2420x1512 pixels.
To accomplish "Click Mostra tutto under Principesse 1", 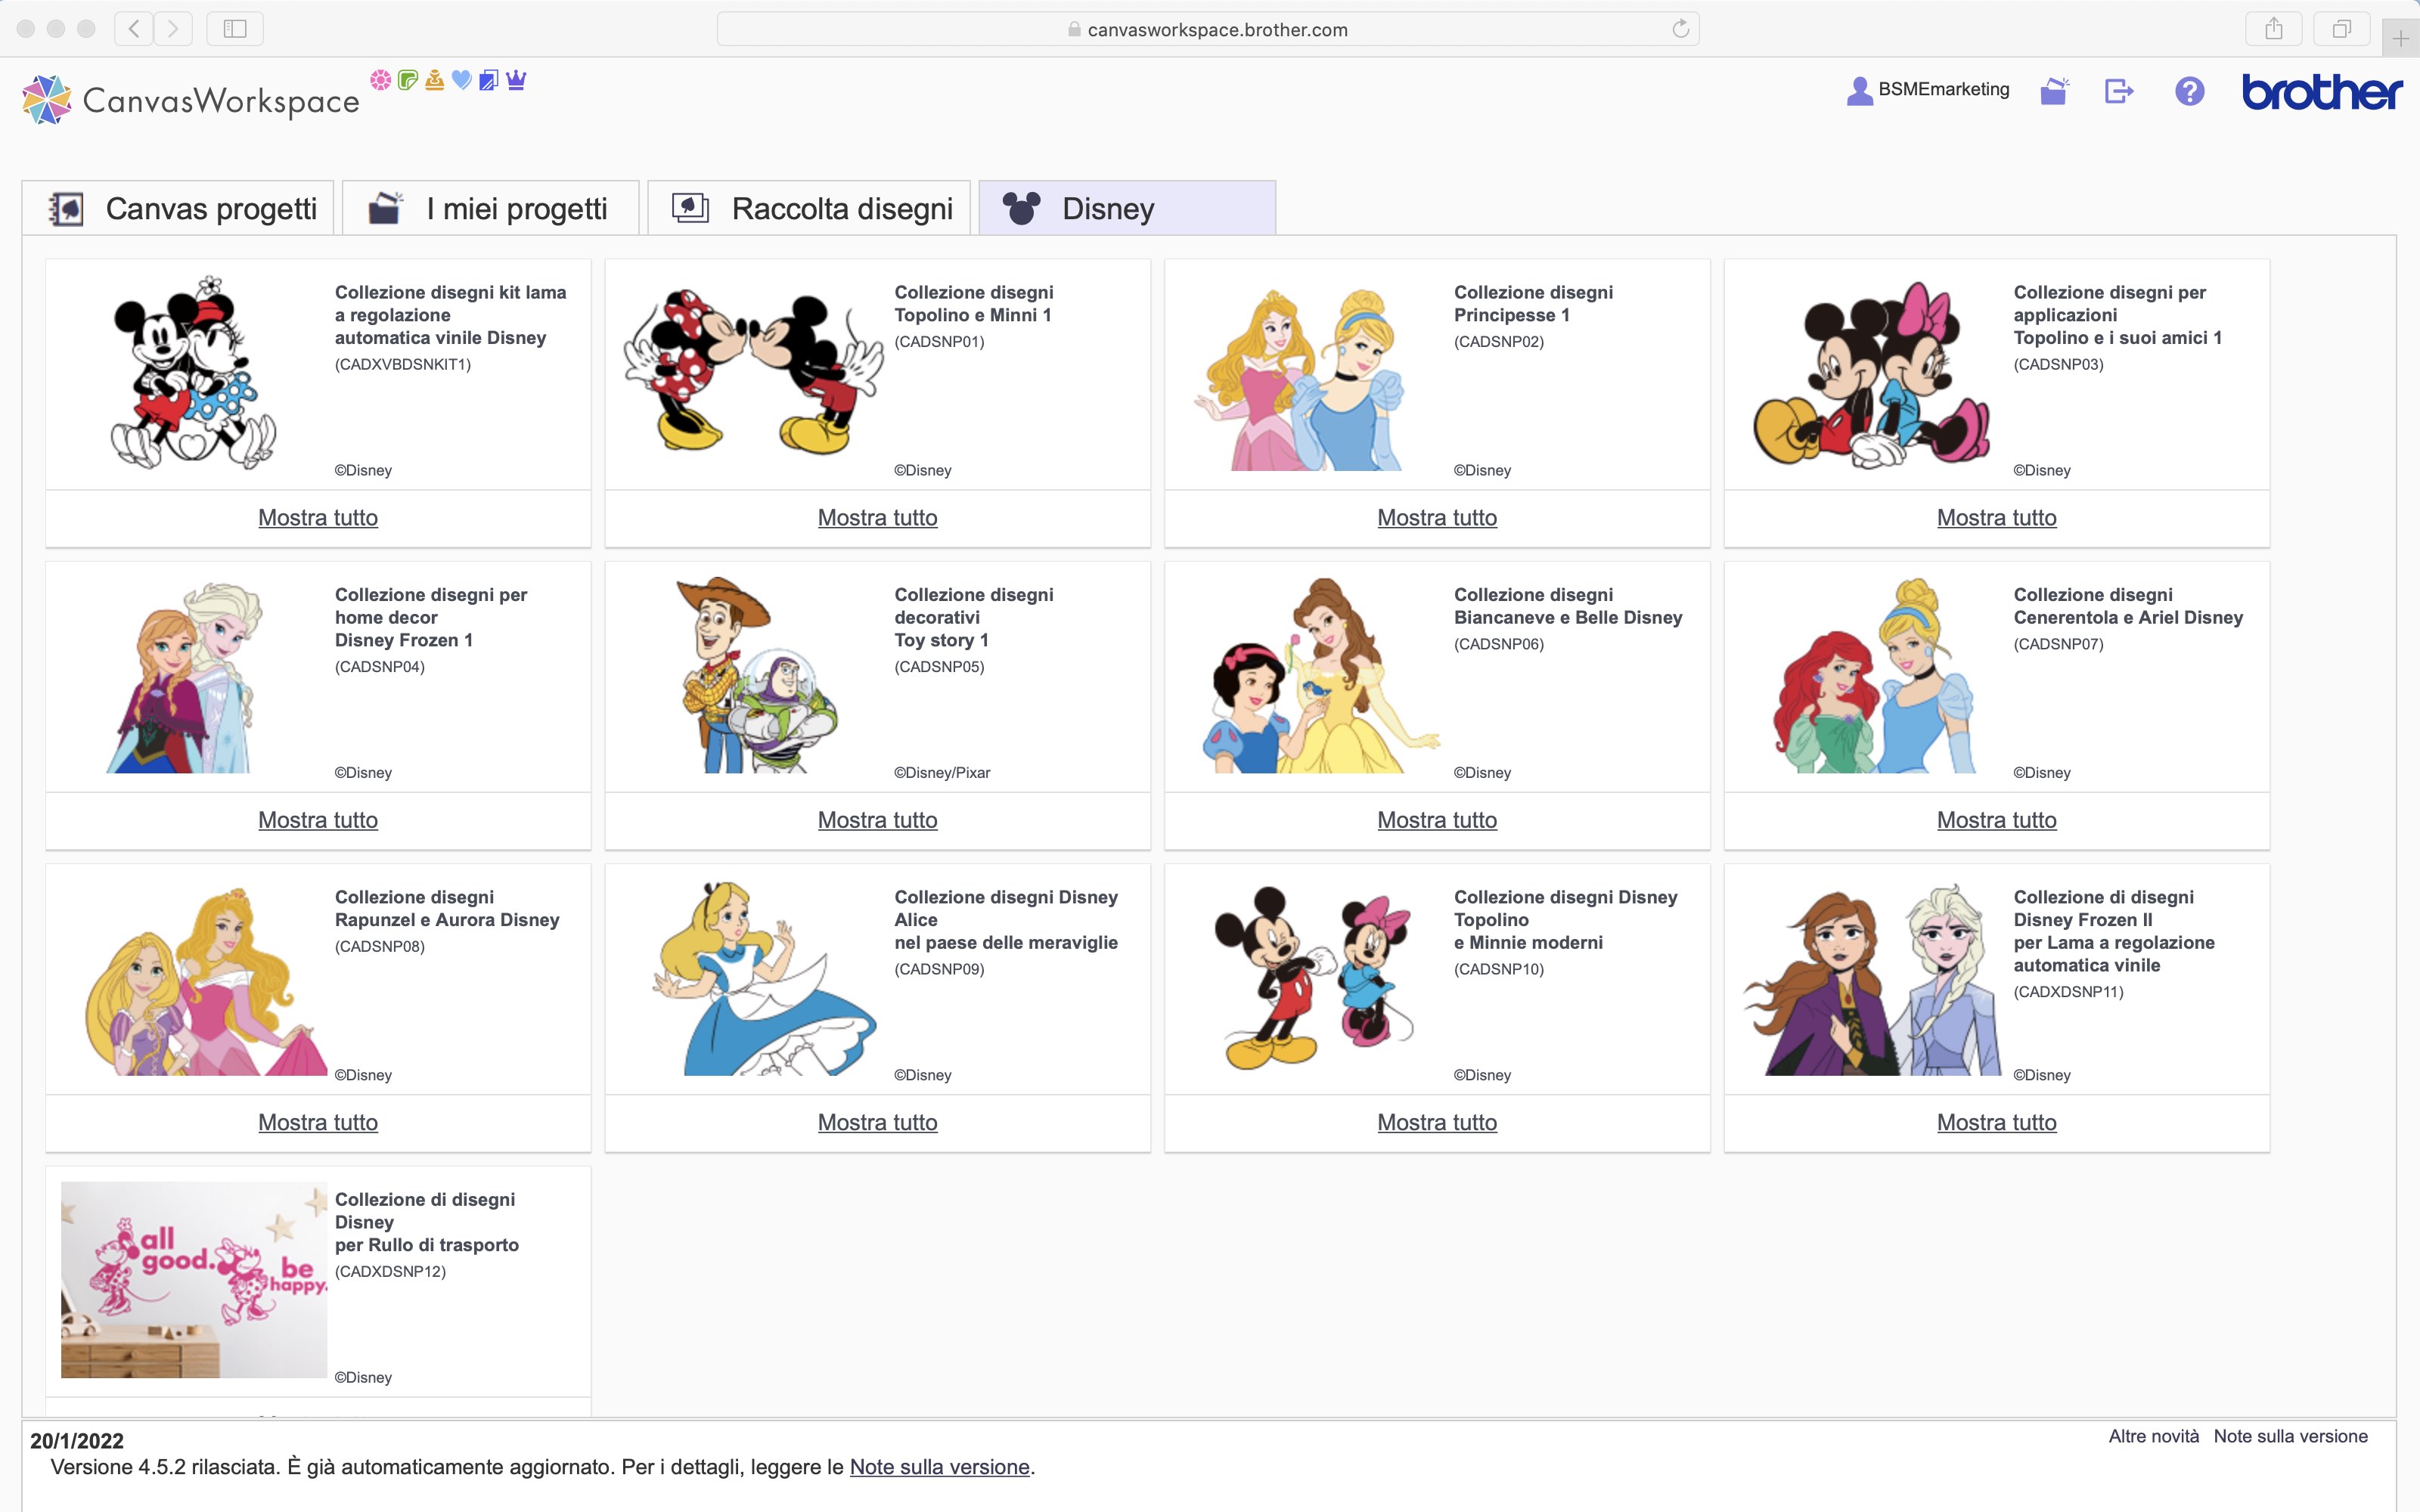I will (1437, 518).
